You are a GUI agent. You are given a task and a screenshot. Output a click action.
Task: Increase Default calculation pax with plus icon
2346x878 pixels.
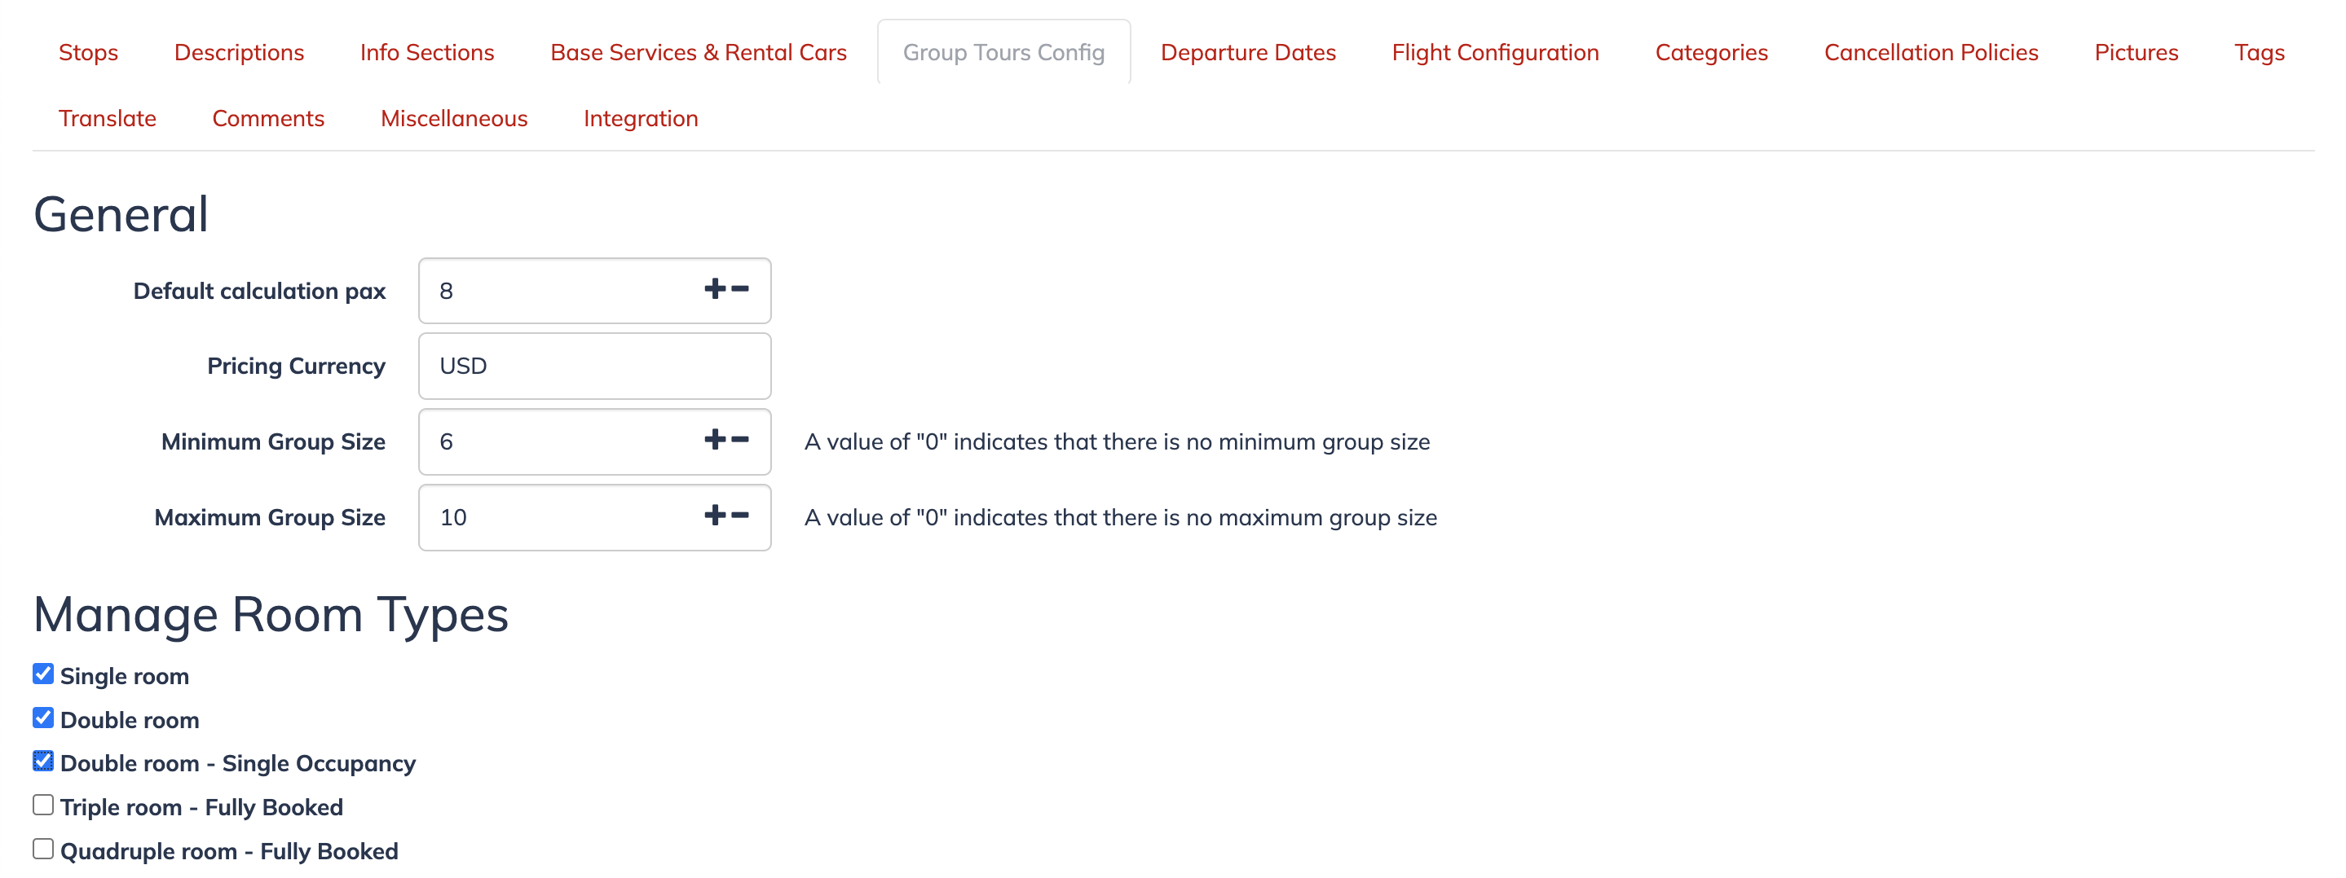tap(715, 289)
